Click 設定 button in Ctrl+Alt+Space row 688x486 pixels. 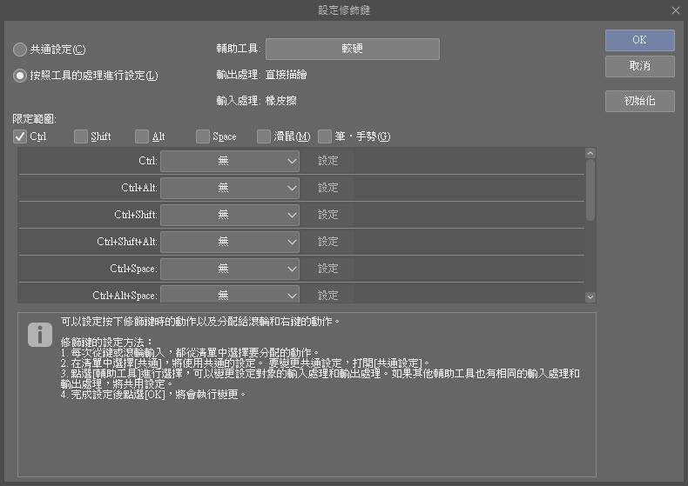tap(327, 294)
